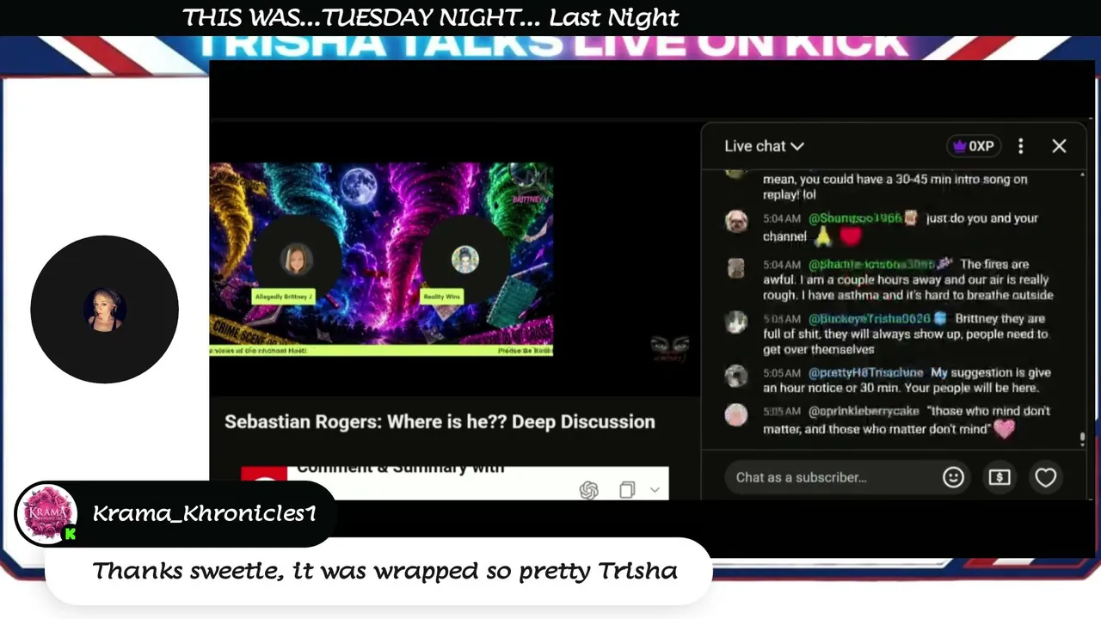
Task: Open the Live chat mode dropdown
Action: (764, 146)
